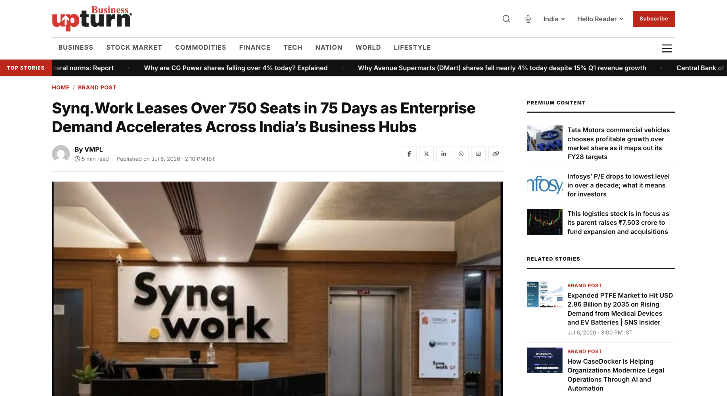Open How CaseDocker related story
The height and width of the screenshot is (396, 727).
click(x=615, y=375)
